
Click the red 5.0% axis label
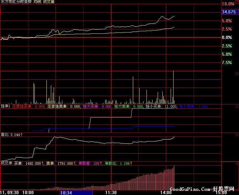(x=227, y=21)
